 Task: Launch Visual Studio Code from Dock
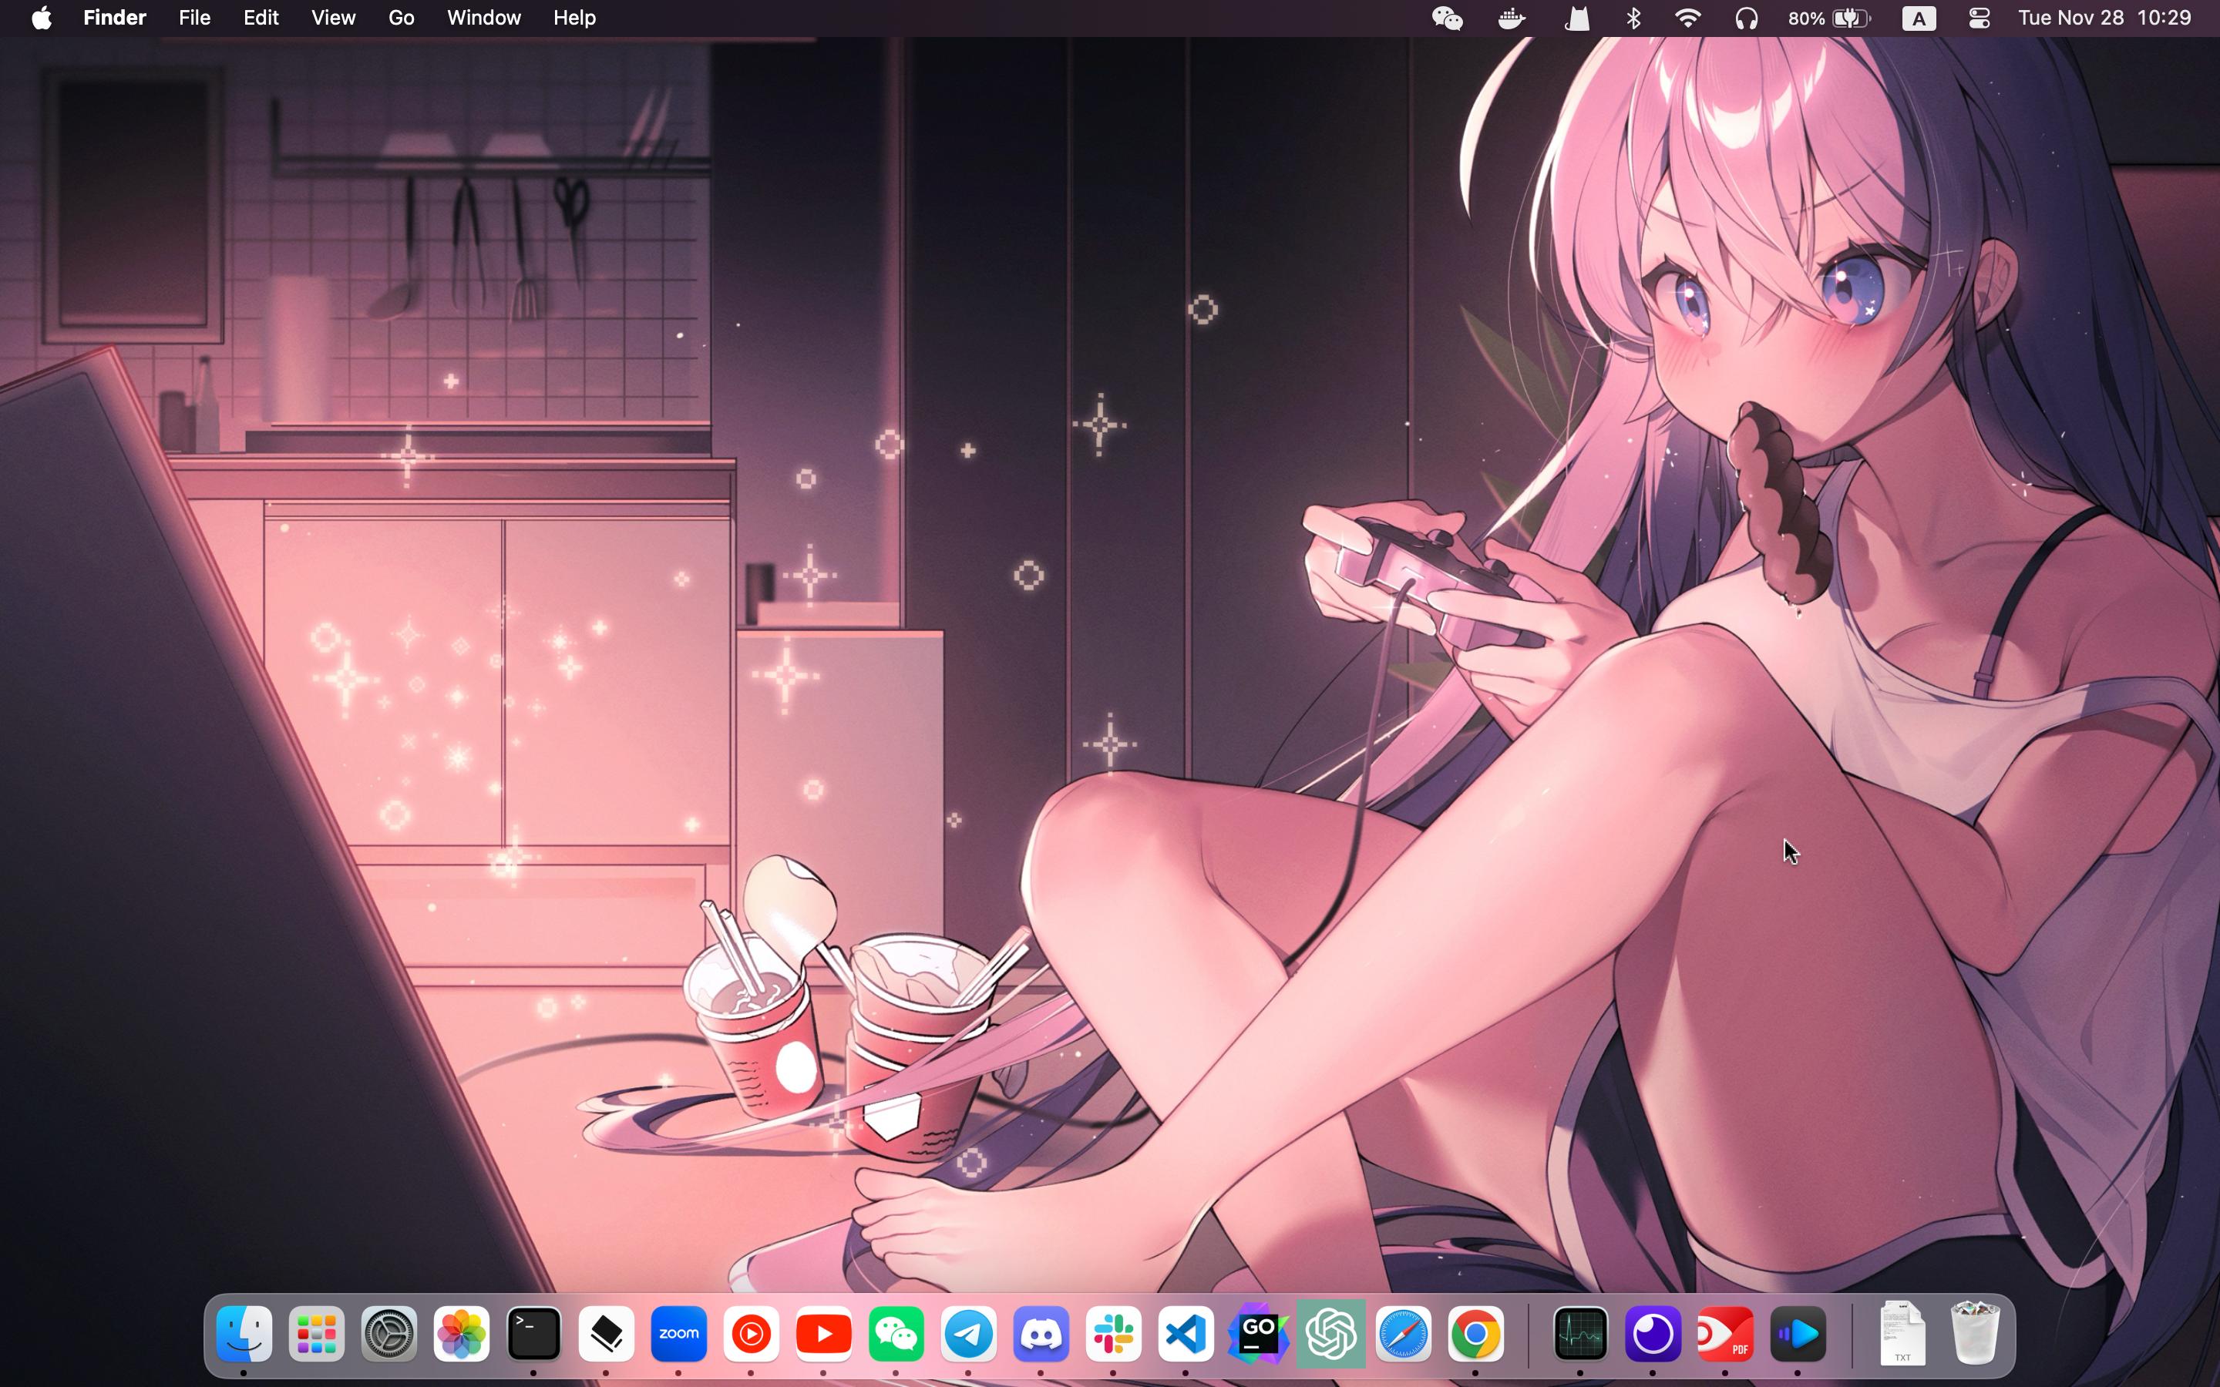click(x=1186, y=1334)
